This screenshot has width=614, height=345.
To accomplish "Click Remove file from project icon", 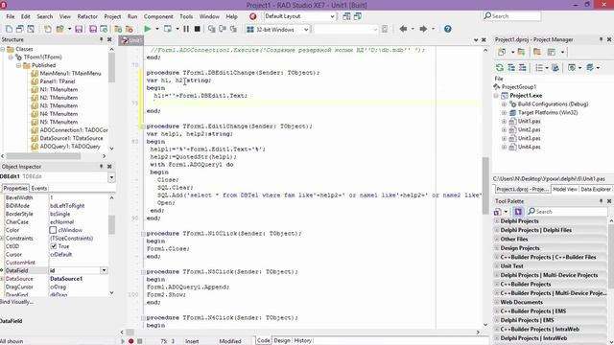I will click(x=129, y=29).
